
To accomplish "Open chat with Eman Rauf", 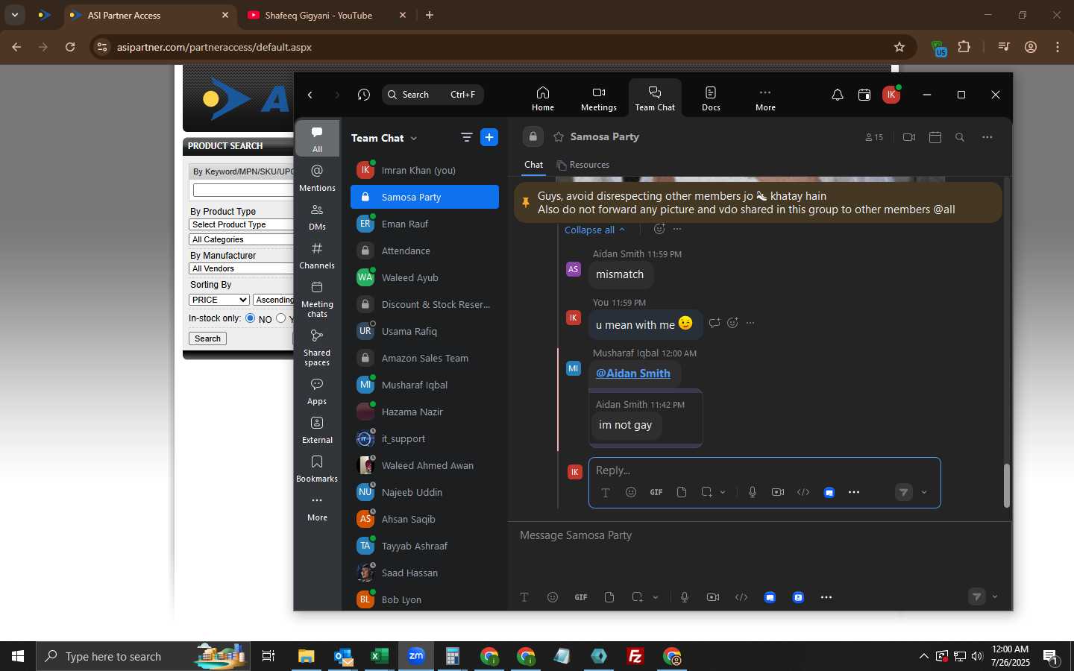I will [x=424, y=224].
